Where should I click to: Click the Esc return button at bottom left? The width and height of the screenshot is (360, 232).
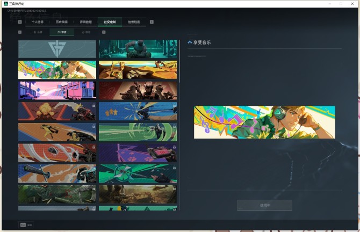(x=26, y=225)
